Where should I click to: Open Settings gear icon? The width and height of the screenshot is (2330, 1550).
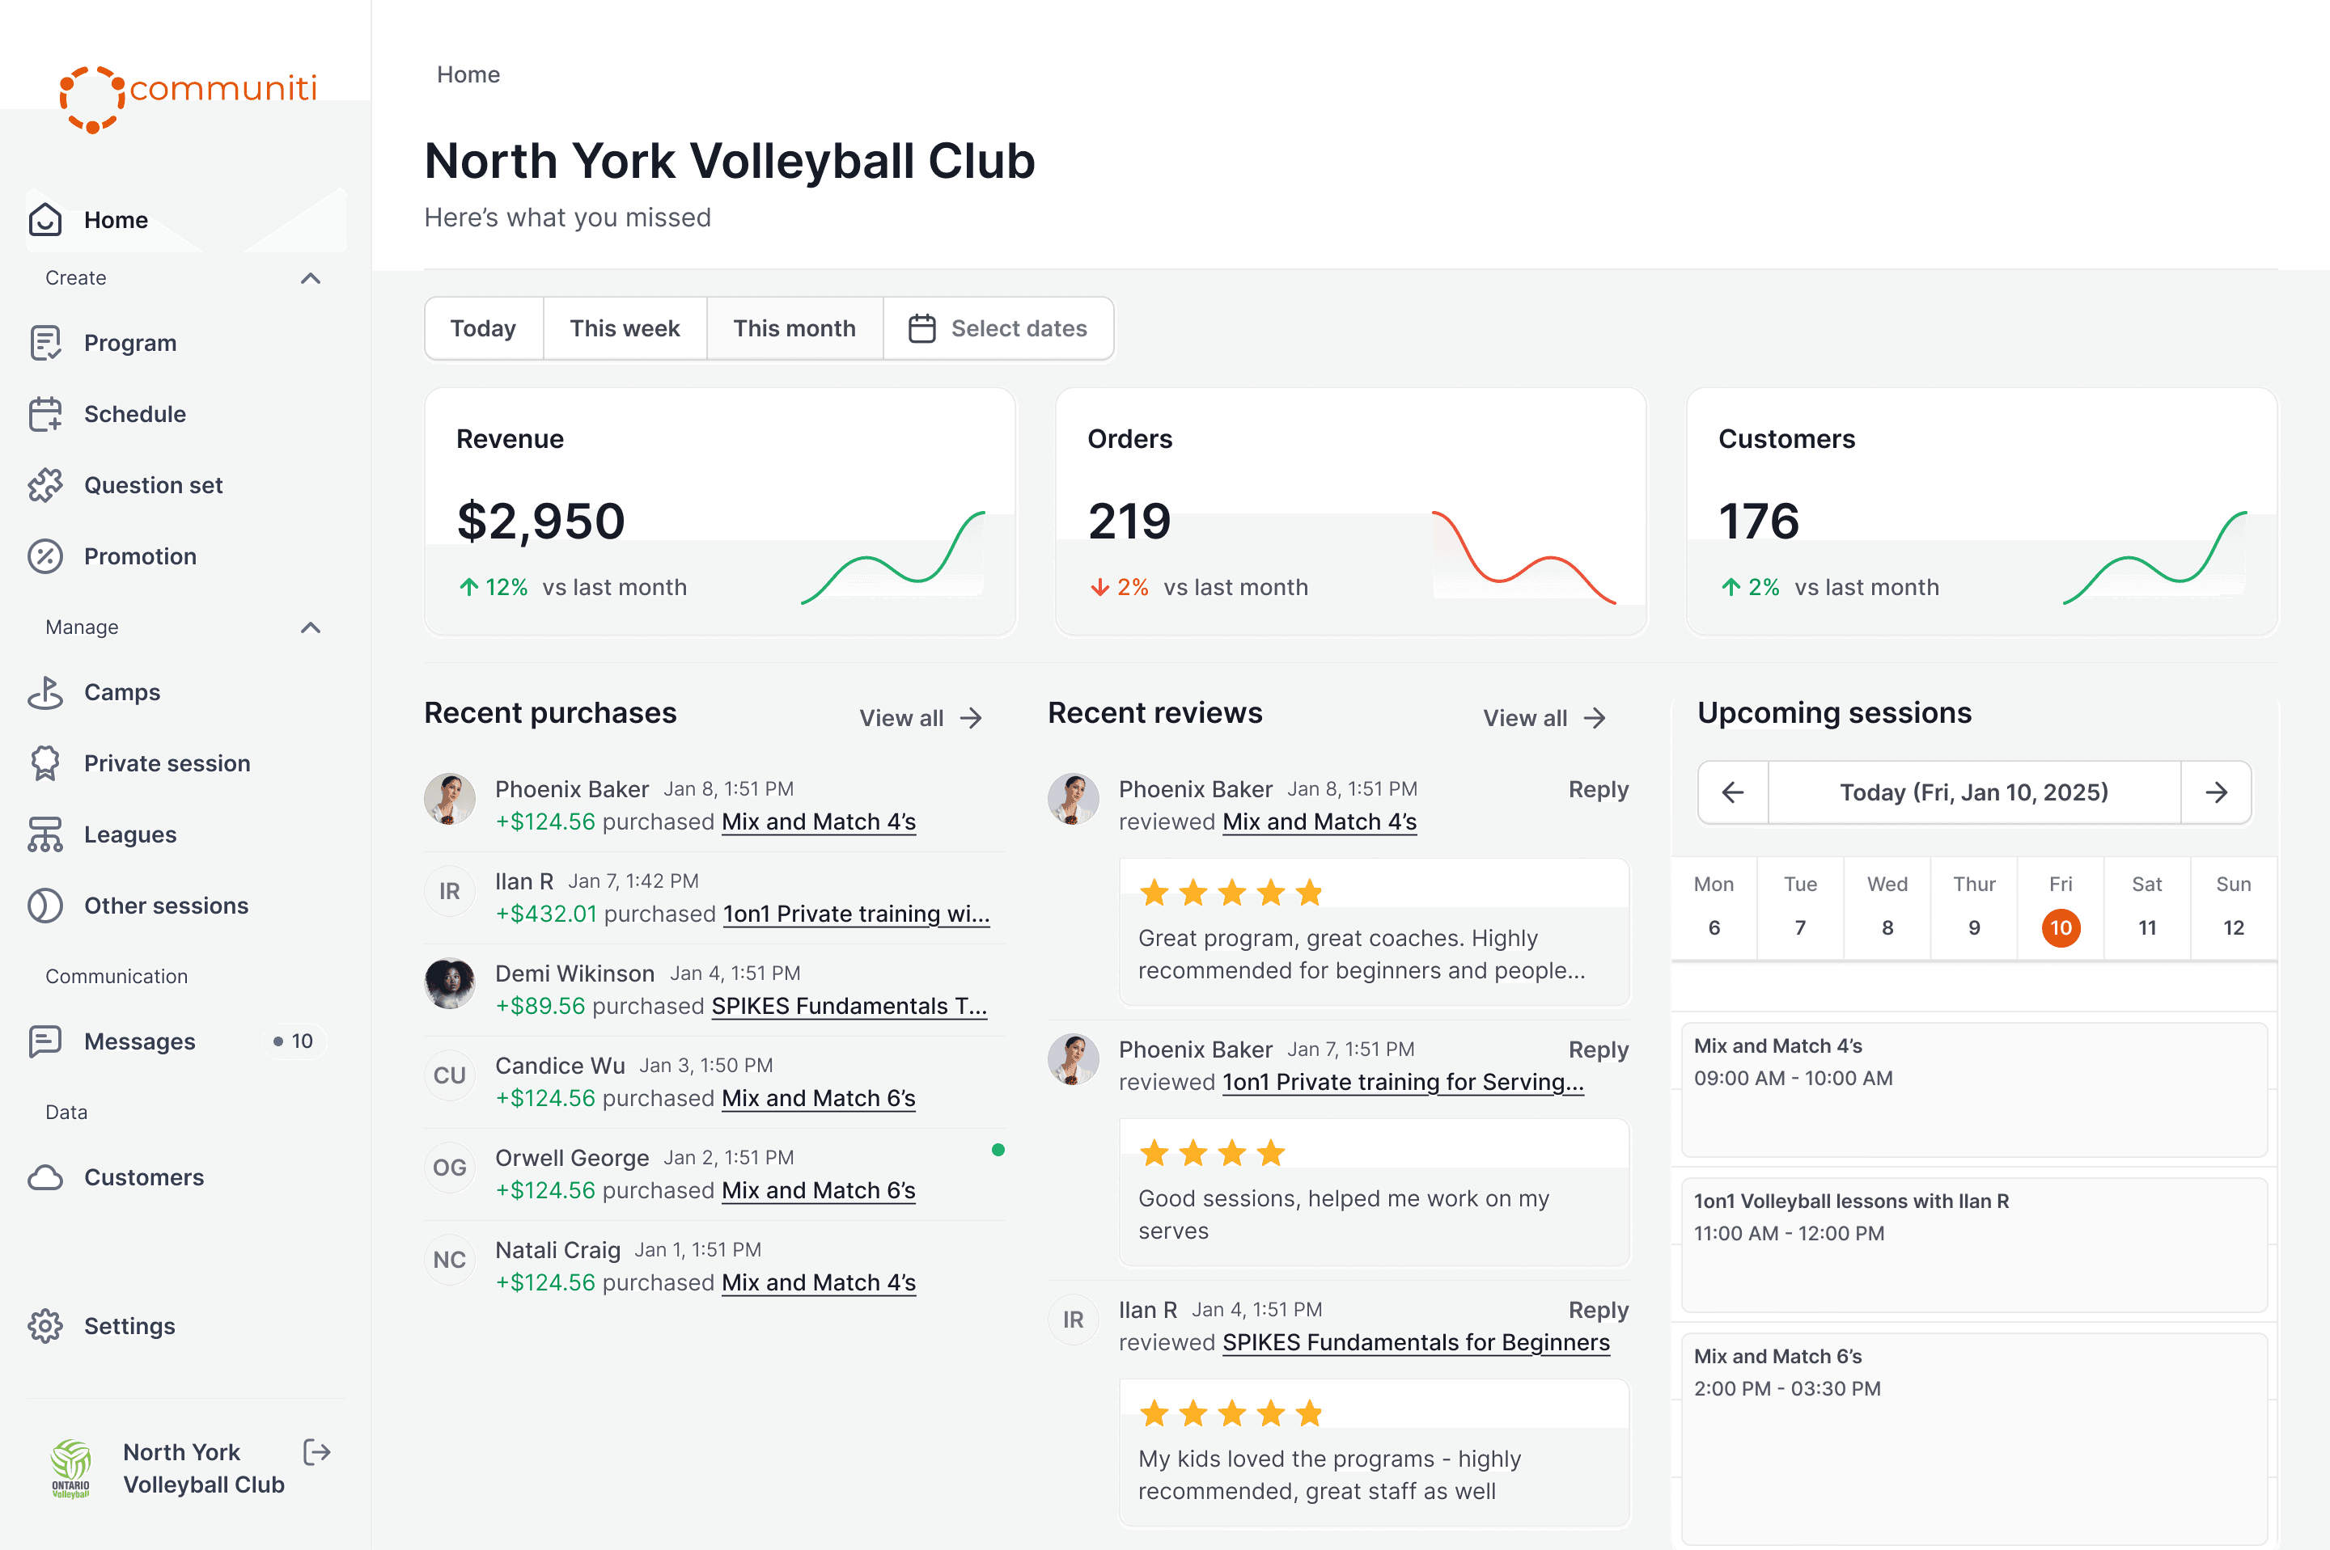45,1325
